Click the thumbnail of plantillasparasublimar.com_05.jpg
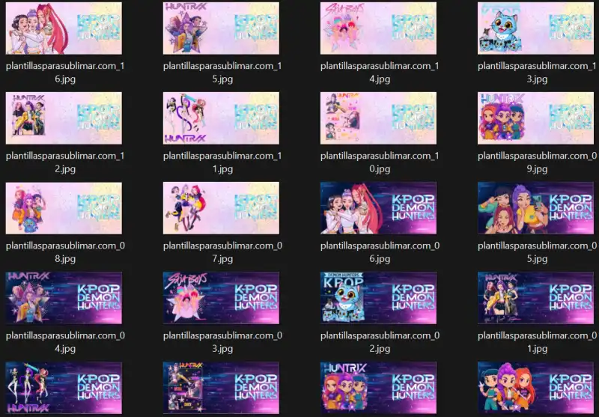Image resolution: width=599 pixels, height=417 pixels. pos(535,208)
